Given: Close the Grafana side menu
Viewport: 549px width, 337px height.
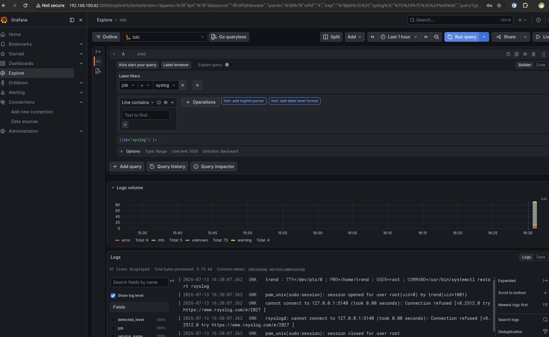Looking at the screenshot, I should pos(81,20).
